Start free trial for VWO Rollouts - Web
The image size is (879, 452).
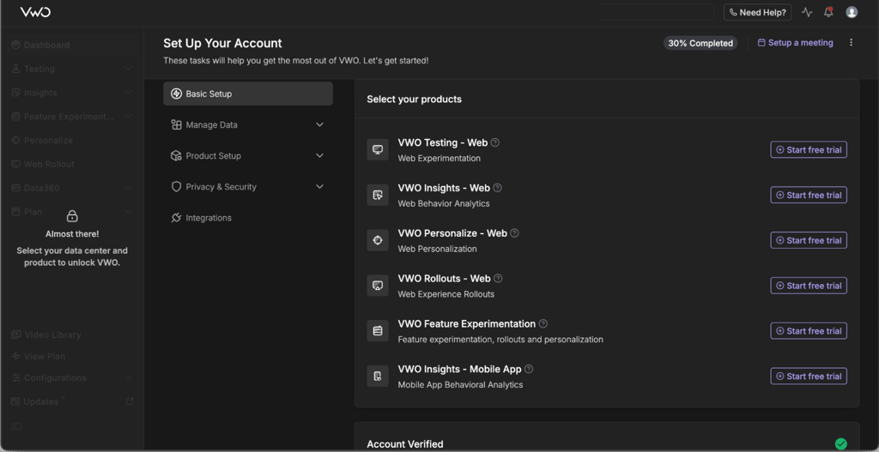809,286
